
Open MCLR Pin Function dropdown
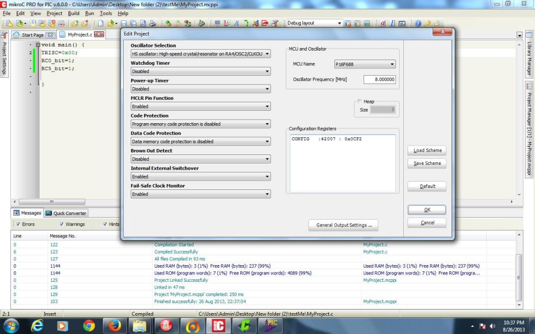201,106
